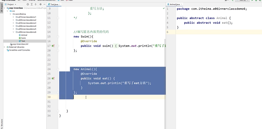Click the Chinese comment on line 14
The width and height of the screenshot is (262, 129).
tap(91, 32)
